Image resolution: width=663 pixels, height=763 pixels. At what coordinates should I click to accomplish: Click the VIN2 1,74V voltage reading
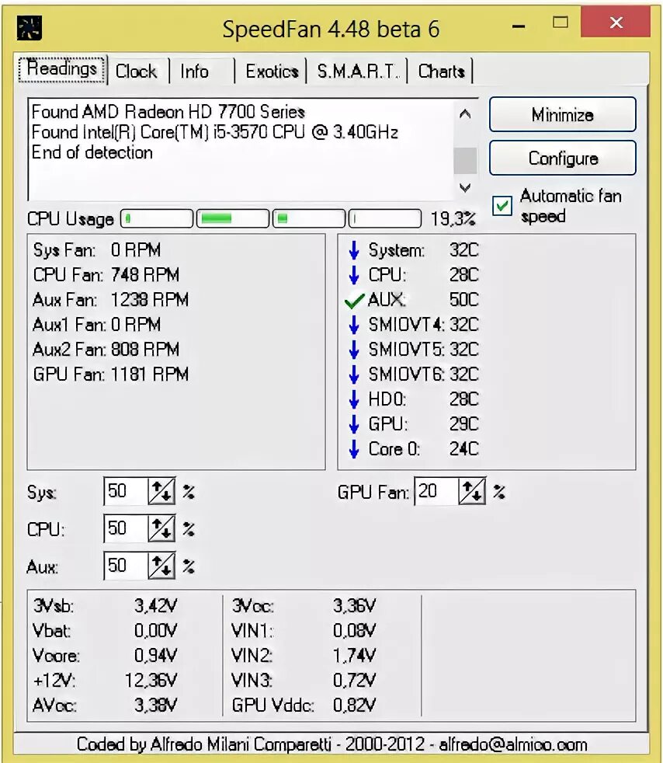click(304, 656)
